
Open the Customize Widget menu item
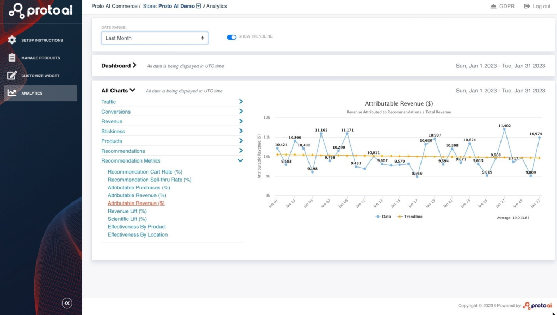point(40,75)
